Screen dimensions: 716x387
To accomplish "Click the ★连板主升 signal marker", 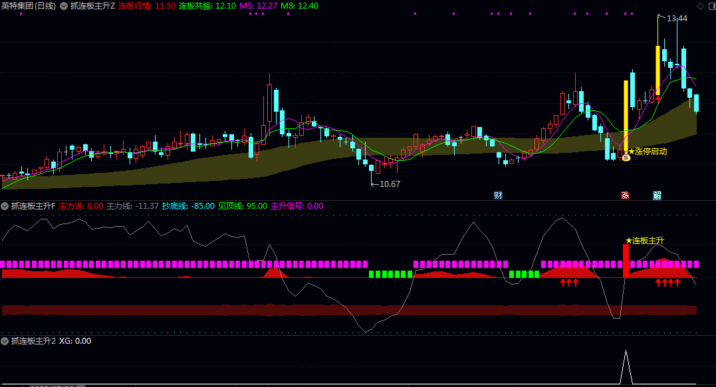I will (644, 240).
